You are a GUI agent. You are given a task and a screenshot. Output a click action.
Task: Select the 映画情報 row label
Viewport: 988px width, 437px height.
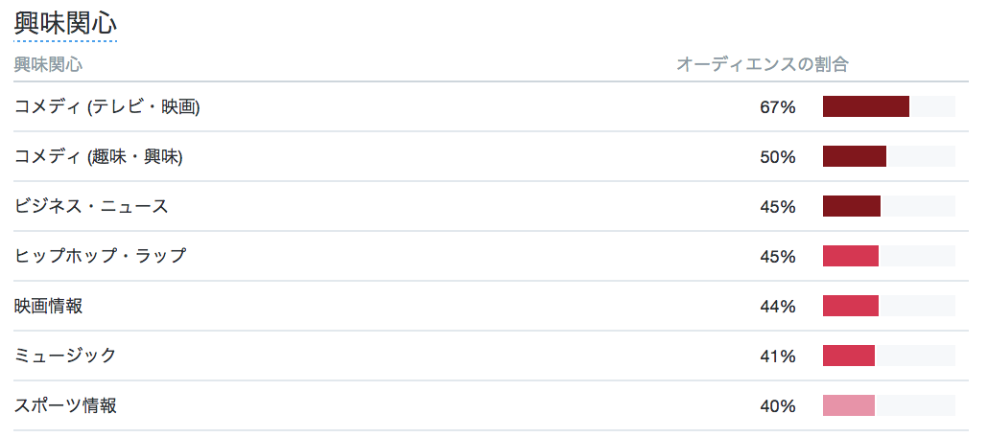click(48, 306)
